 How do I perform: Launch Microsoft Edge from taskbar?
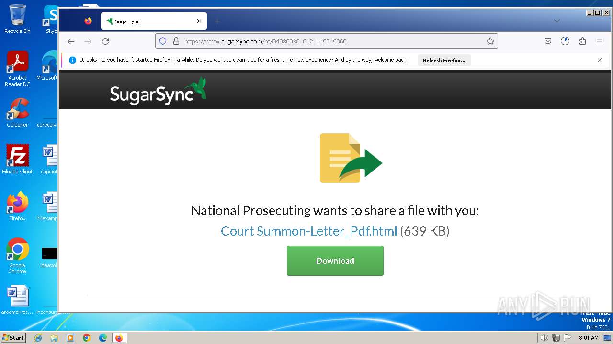103,338
